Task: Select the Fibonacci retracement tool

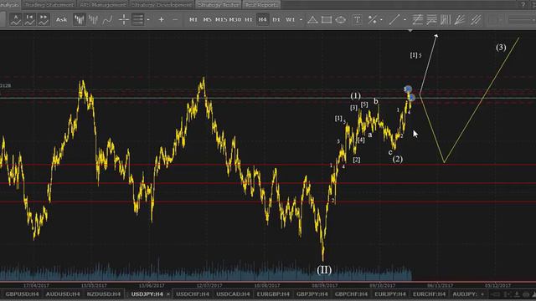Action: [x=417, y=20]
